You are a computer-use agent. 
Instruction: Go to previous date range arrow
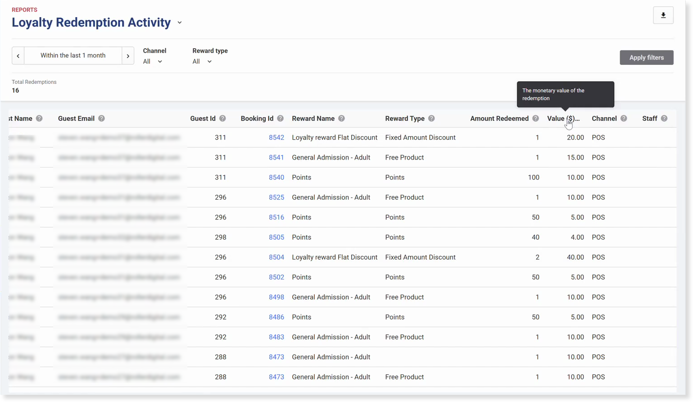click(18, 56)
